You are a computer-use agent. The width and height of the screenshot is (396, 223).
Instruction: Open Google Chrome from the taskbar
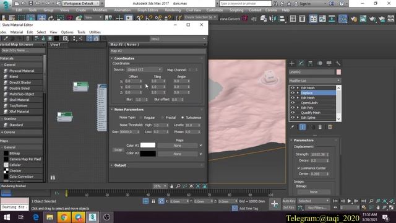pos(64,217)
